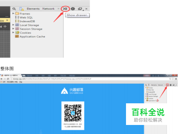
Task: Open the » overflow tabs chevron in the enlarged toolbar
Action: [x=58, y=9]
